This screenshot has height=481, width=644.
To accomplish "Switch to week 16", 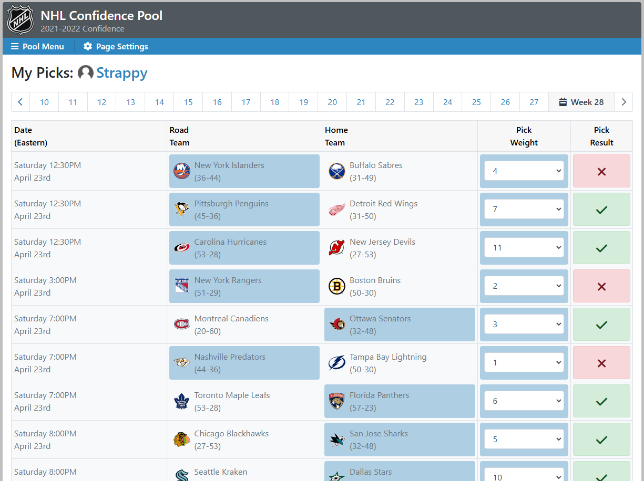I will pyautogui.click(x=217, y=102).
